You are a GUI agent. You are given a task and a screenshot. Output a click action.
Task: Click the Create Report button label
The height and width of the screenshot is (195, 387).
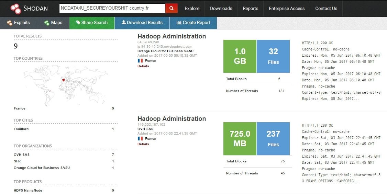197,23
